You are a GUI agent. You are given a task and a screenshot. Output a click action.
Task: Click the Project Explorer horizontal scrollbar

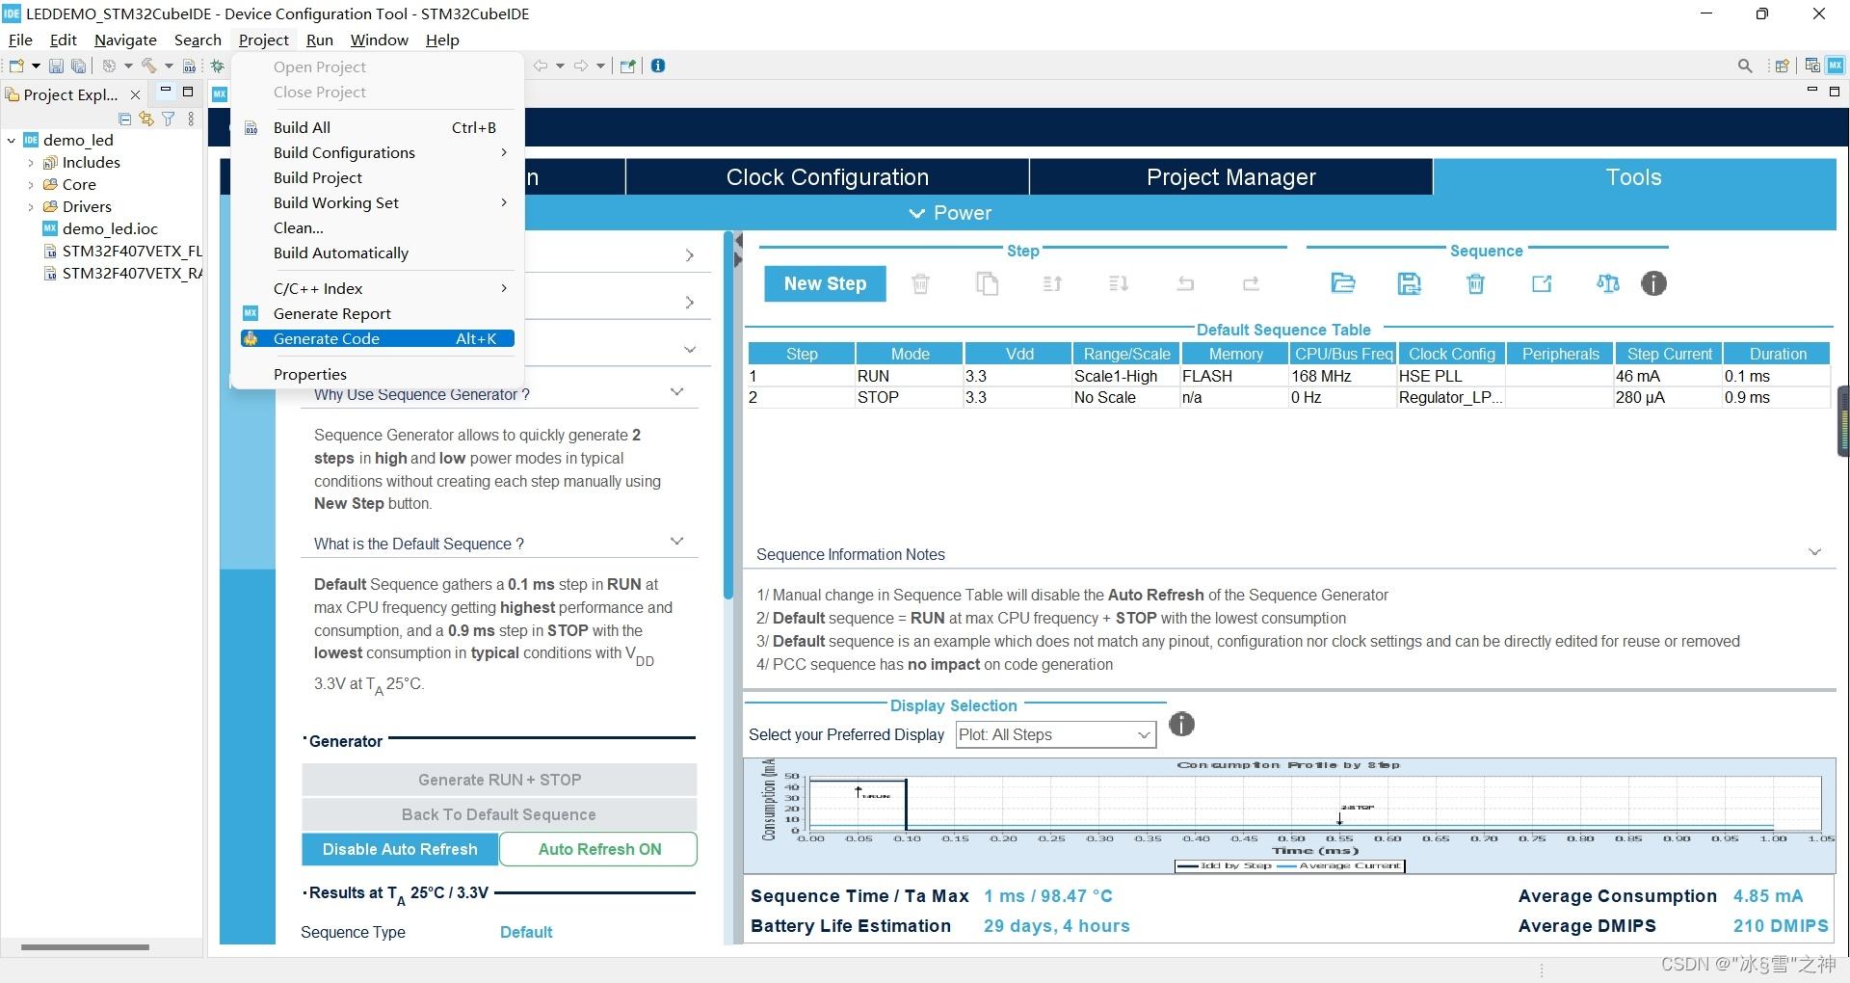coord(85,946)
